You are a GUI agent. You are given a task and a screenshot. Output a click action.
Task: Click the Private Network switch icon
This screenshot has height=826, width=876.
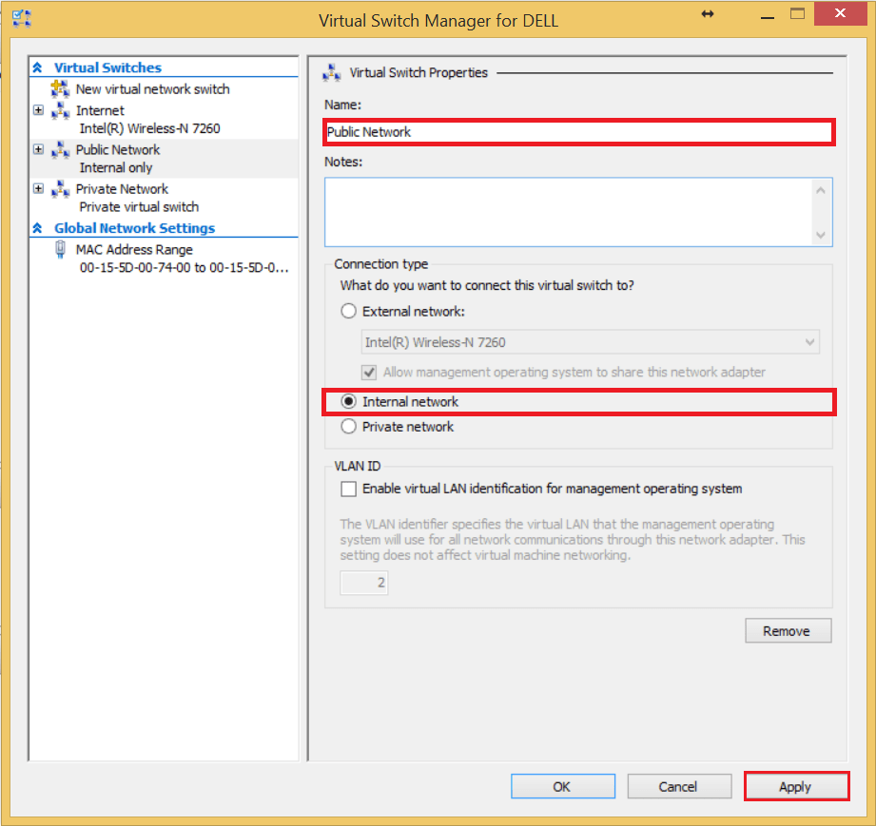[x=61, y=189]
